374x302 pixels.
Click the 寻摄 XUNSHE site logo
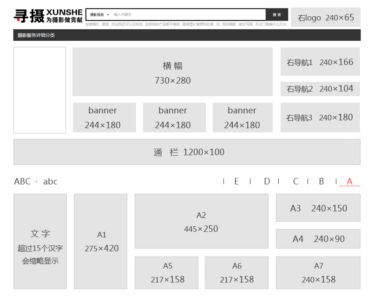tap(48, 16)
